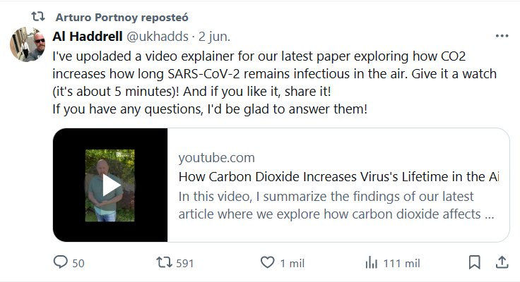Viewport: 520px width, 282px height.
Task: Click the reply speech bubble icon
Action: coord(61,263)
